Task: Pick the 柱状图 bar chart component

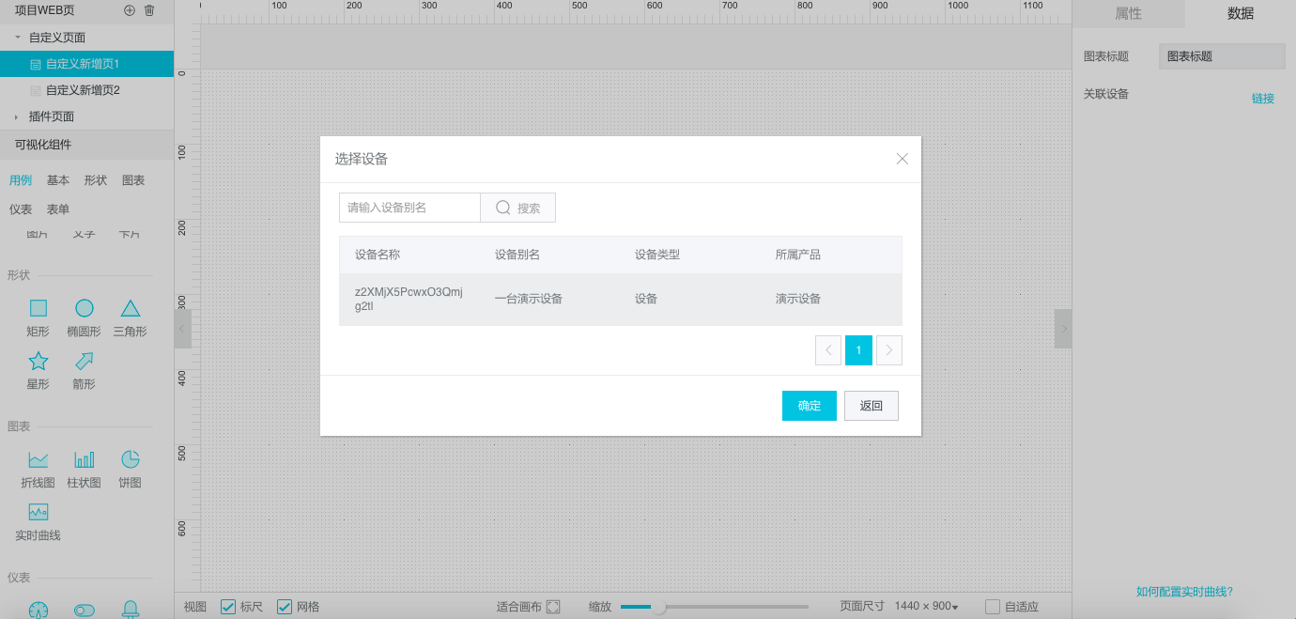Action: tap(85, 459)
